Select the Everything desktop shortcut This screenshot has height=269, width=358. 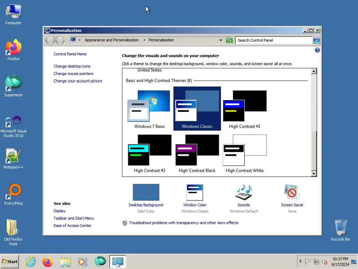click(13, 194)
